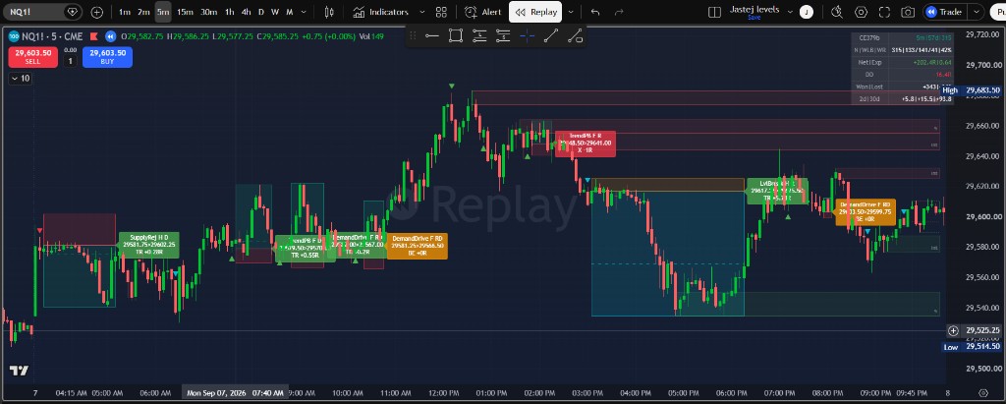
Task: Open the axis settings gear at bottom-right
Action: [x=982, y=392]
